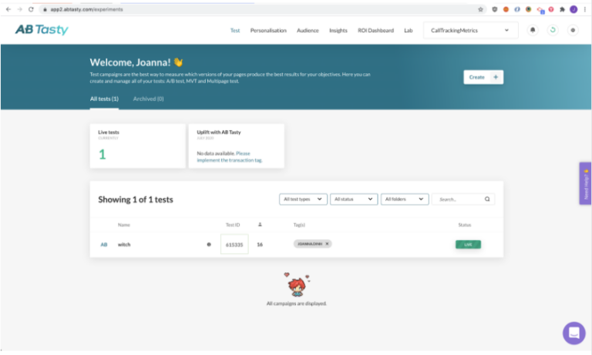Click the green refresh circle icon
Screen dimensions: 592x355
tap(552, 30)
